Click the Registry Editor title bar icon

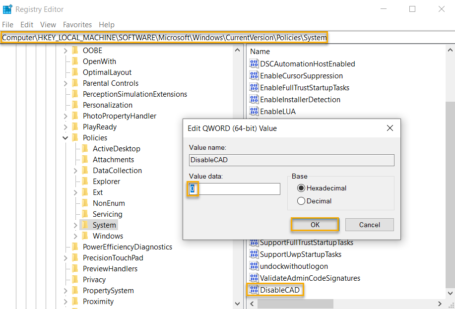(x=7, y=8)
